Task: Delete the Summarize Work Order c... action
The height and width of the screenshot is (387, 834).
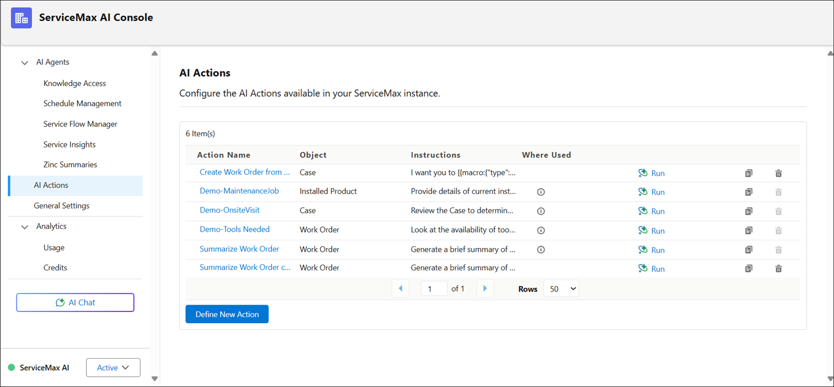Action: (778, 269)
